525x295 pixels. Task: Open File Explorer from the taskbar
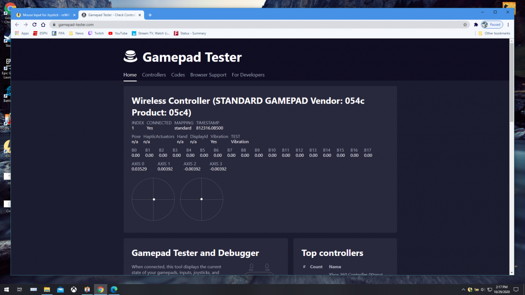[x=47, y=289]
